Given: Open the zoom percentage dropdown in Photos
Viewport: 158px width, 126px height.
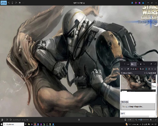Looking at the screenshot, I should [131, 120].
